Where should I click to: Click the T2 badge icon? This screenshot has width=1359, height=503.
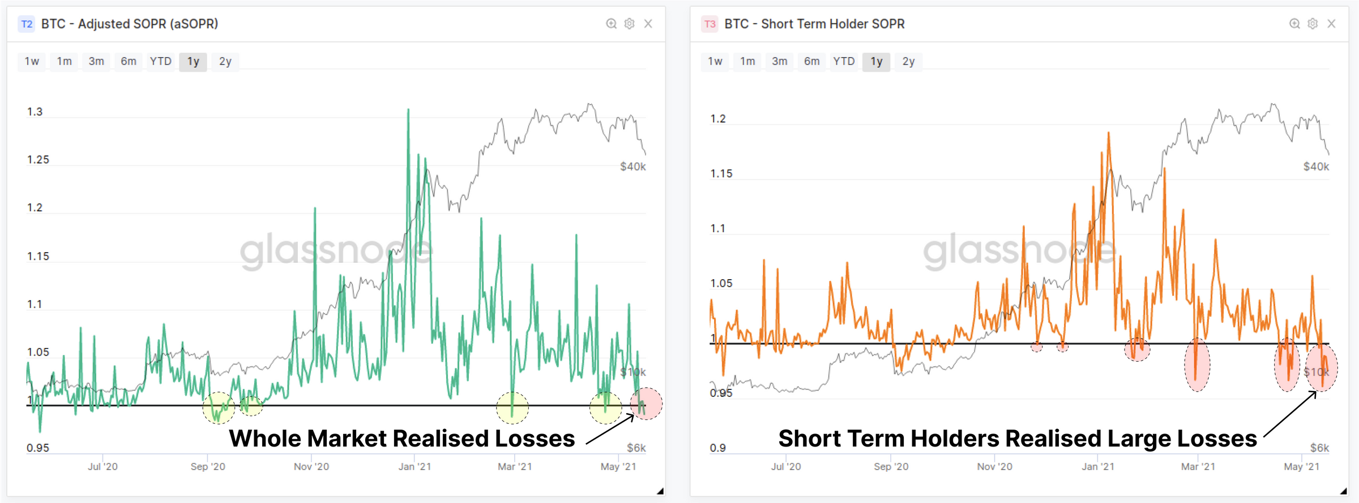click(27, 24)
